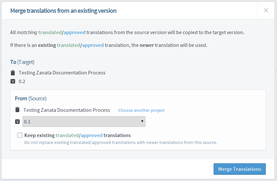The width and height of the screenshot is (277, 181).
Task: Click source project name Testing Zanata Documentation Process
Action: (x=67, y=110)
